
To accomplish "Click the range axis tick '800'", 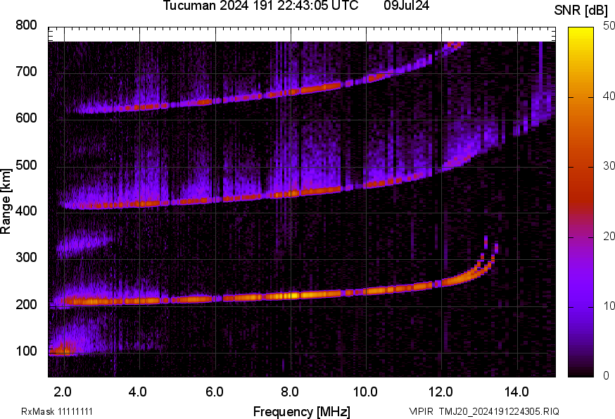I will 26,25.
